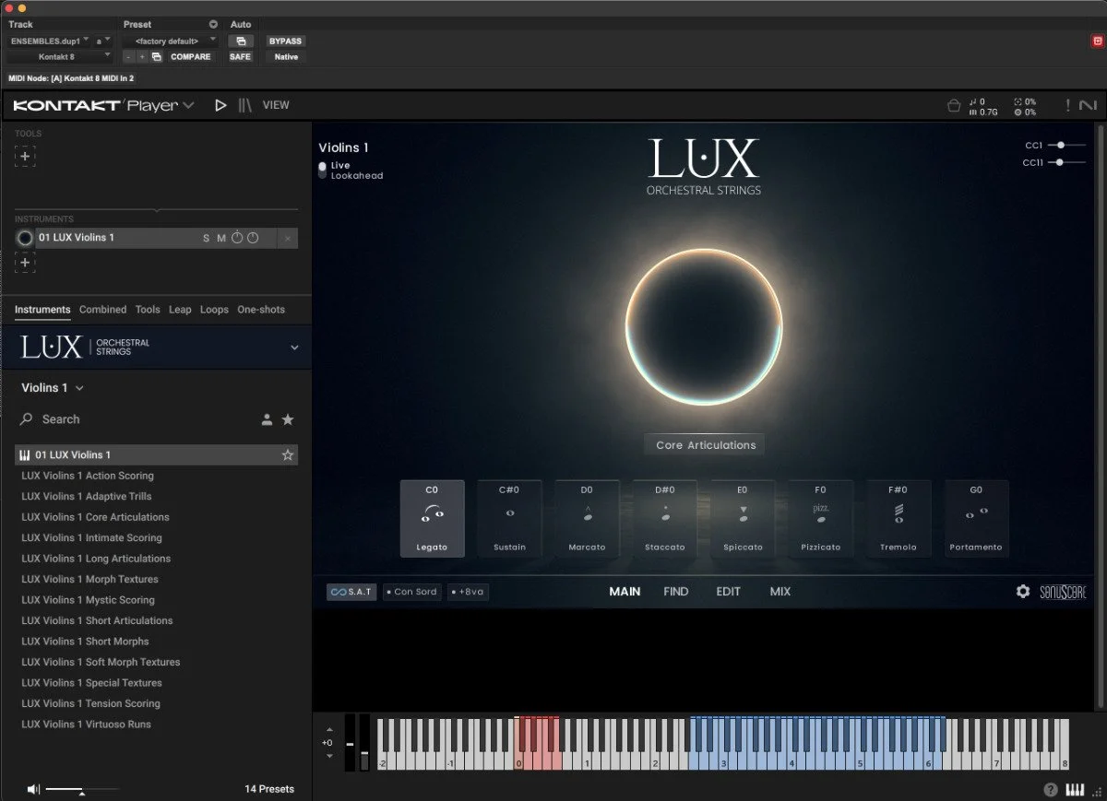
Task: Switch to the One-shots tab
Action: [x=261, y=310]
